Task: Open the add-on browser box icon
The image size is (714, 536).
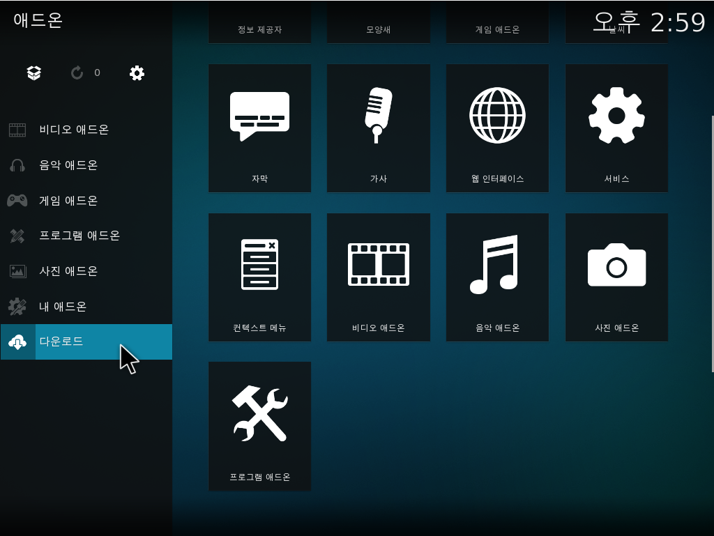Action: tap(34, 72)
